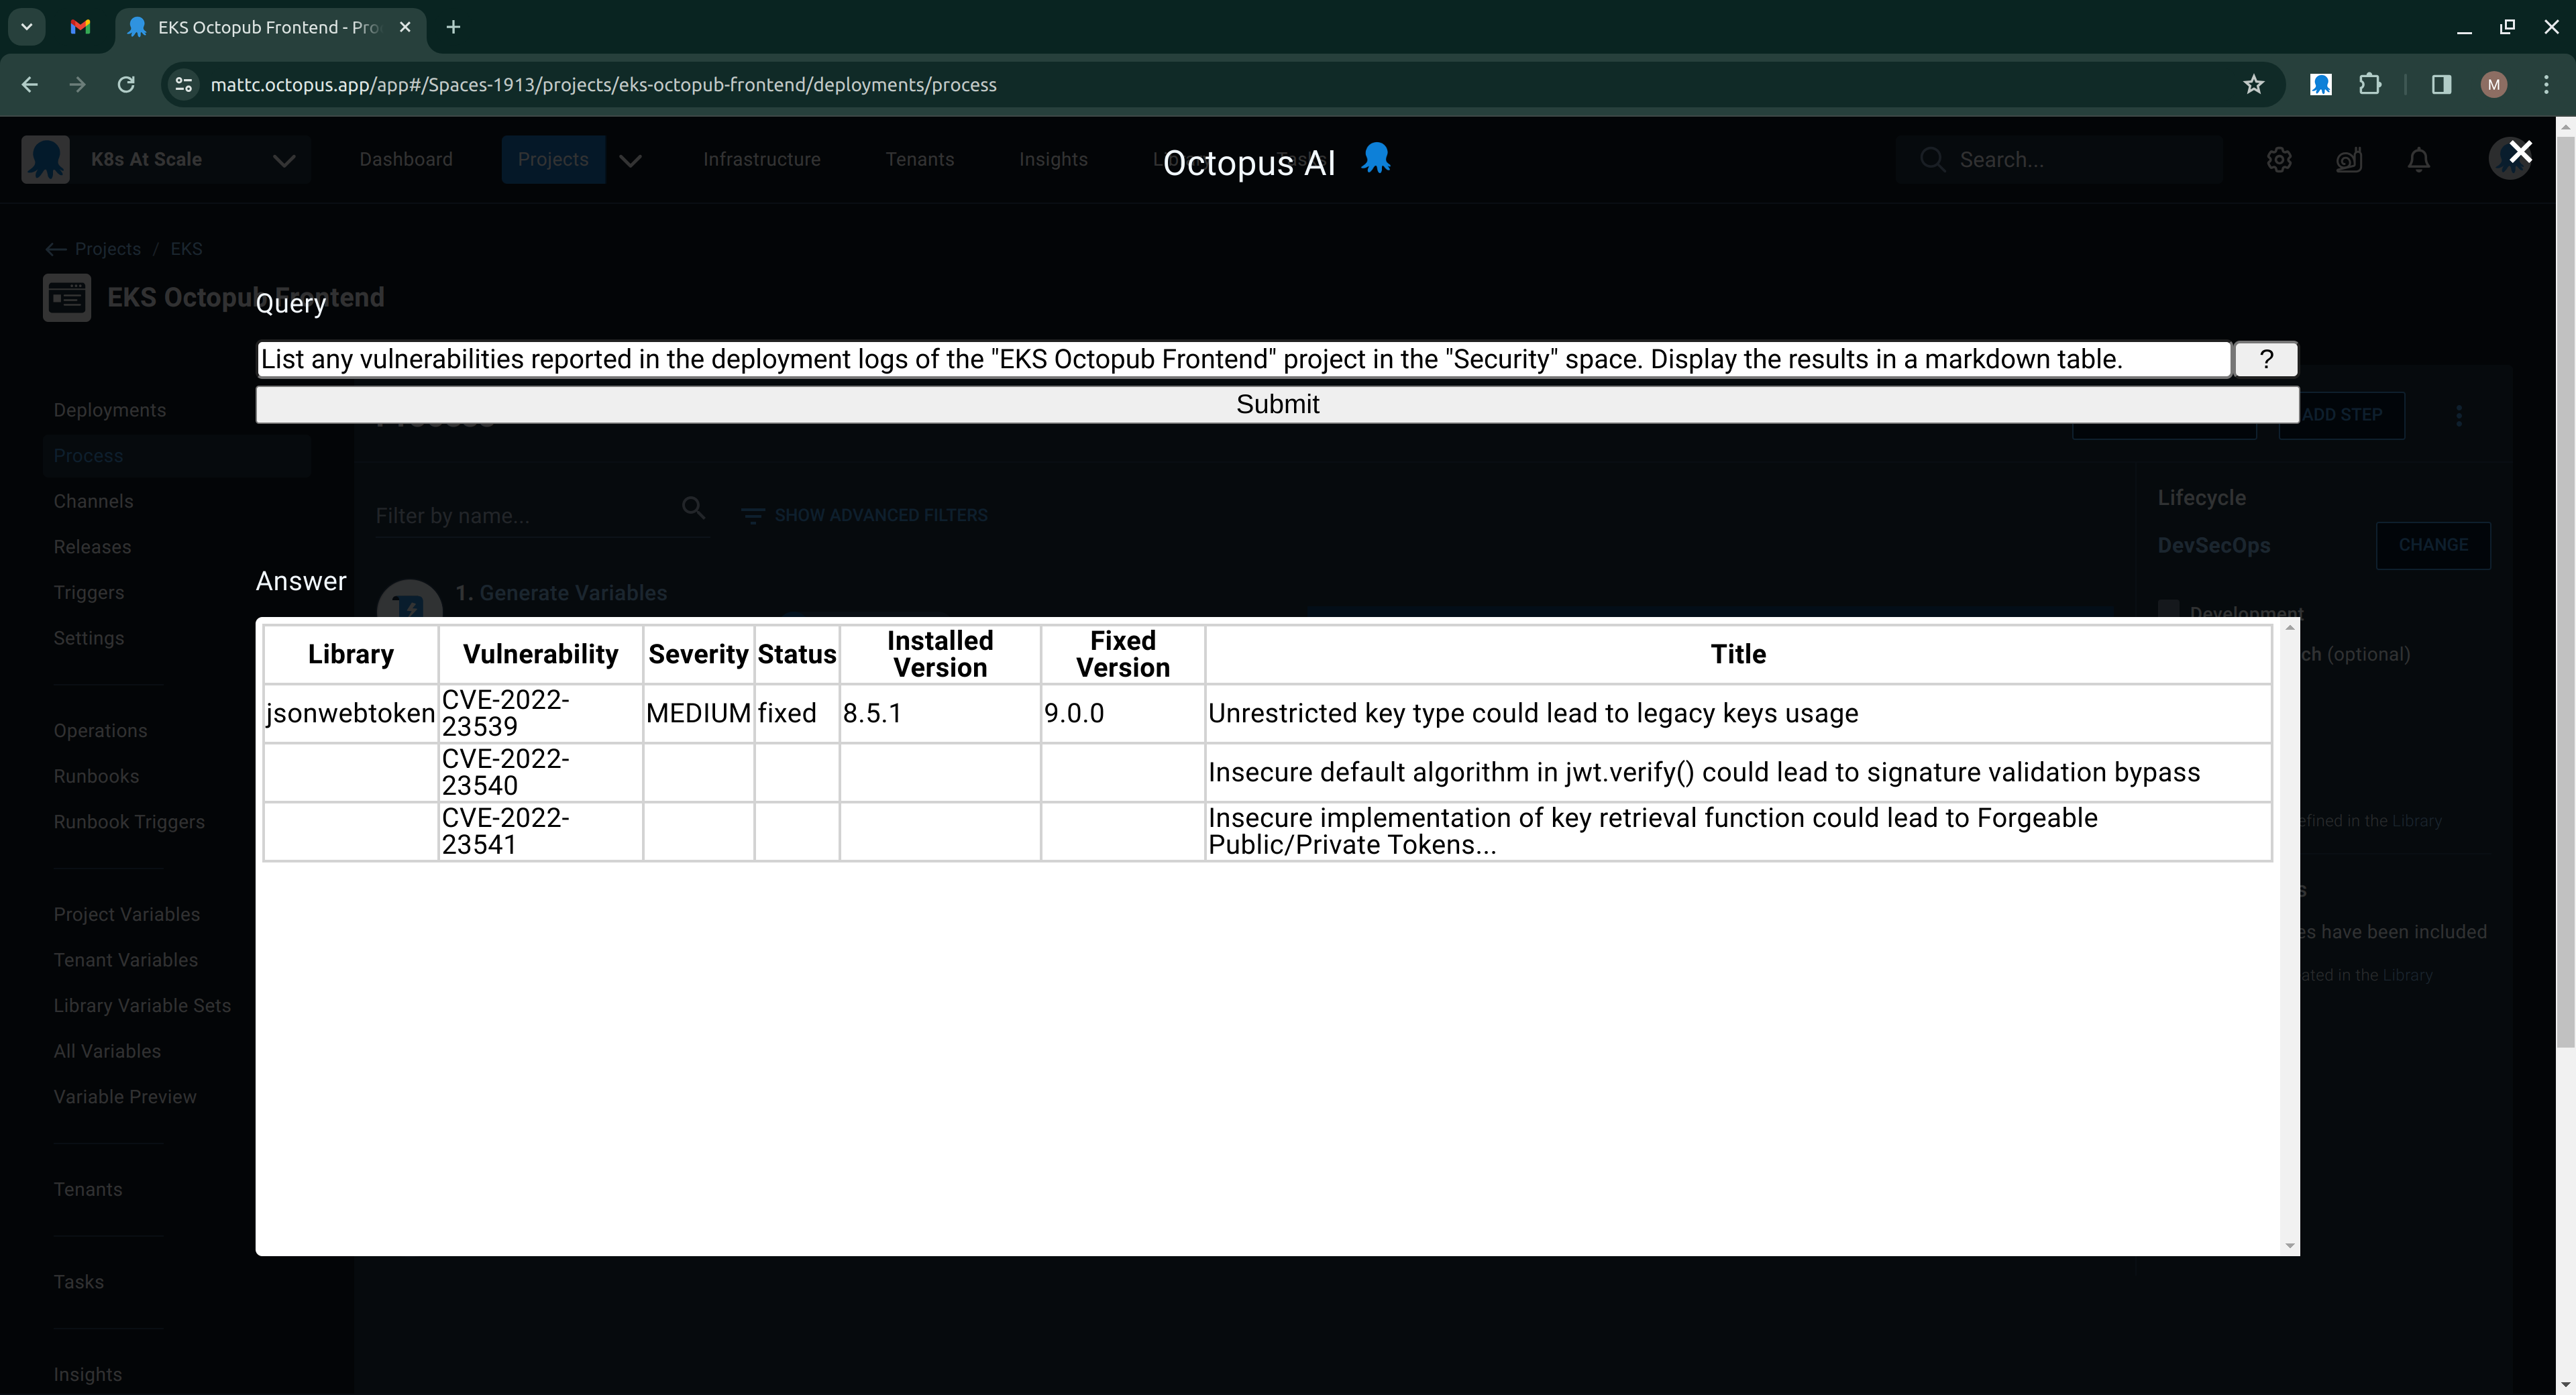
Task: Click the question mark help button
Action: pyautogui.click(x=2266, y=359)
